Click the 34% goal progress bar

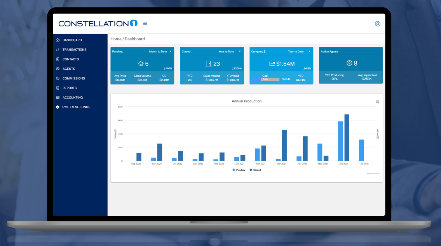(266, 79)
